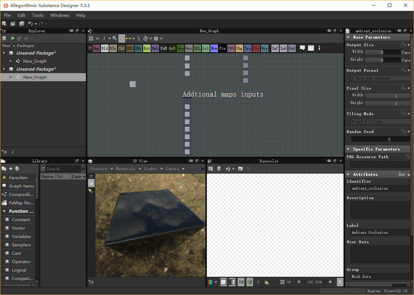Add a Levels (Lvl) node
The width and height of the screenshot is (414, 295).
coord(205,49)
